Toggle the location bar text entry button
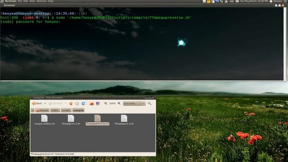The image size is (288, 162). (x=33, y=110)
